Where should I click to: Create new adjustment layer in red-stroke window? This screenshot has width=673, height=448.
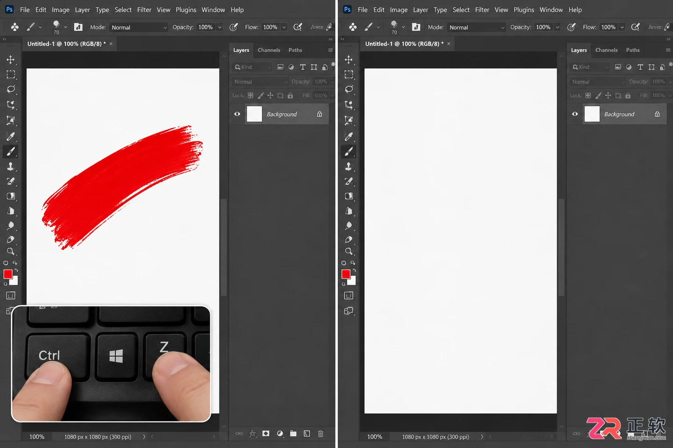coord(279,434)
